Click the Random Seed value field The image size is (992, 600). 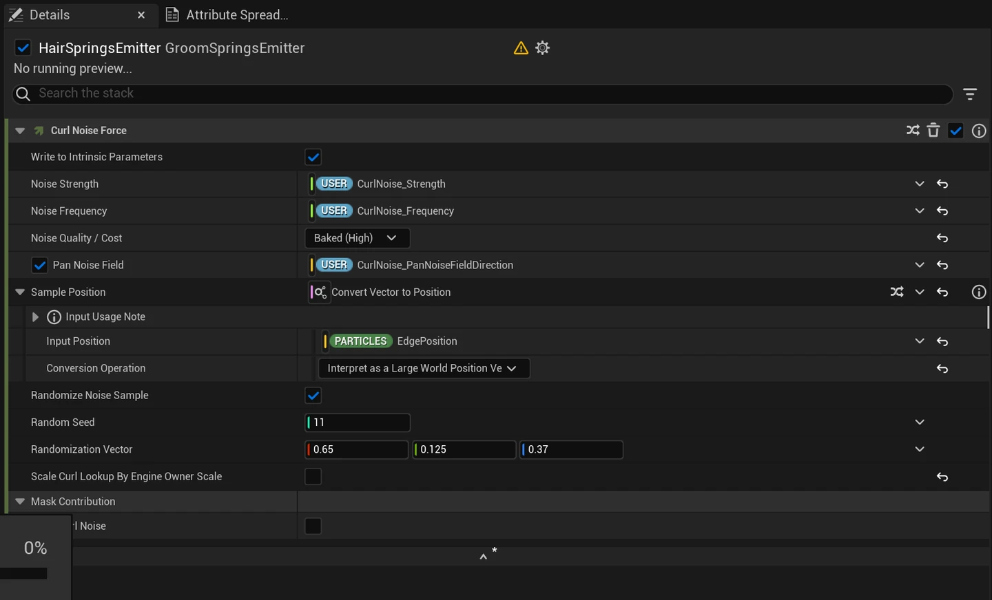click(x=358, y=422)
